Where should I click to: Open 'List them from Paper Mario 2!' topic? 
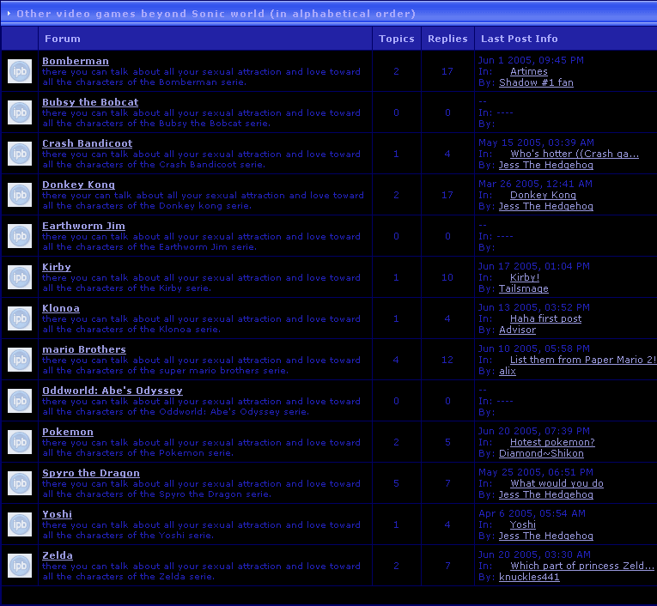pos(582,360)
